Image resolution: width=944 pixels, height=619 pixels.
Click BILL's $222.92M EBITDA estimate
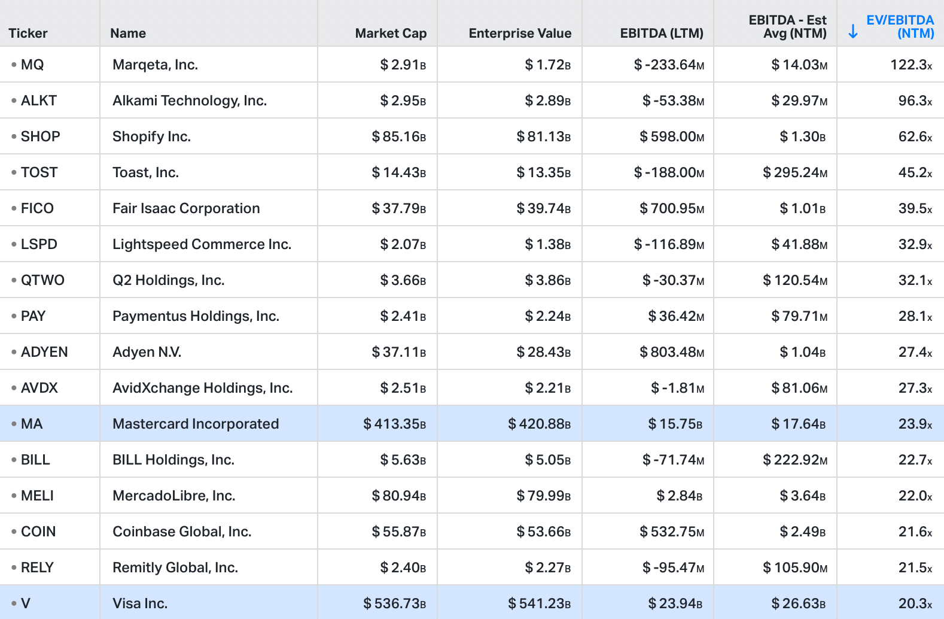(795, 460)
